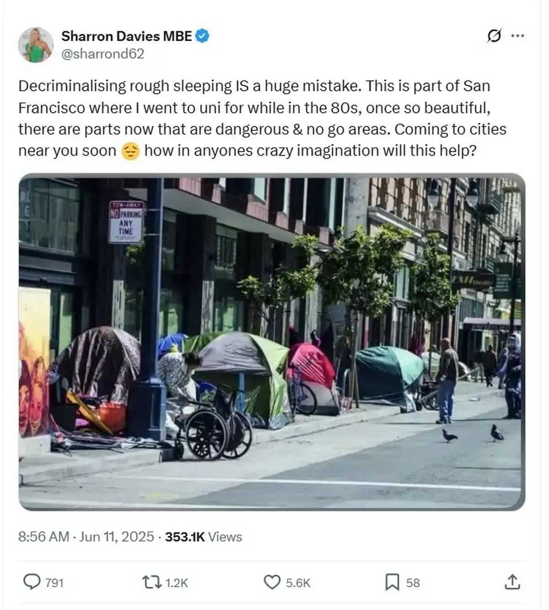
Task: Click the 353.1K Views count
Action: pyautogui.click(x=204, y=536)
